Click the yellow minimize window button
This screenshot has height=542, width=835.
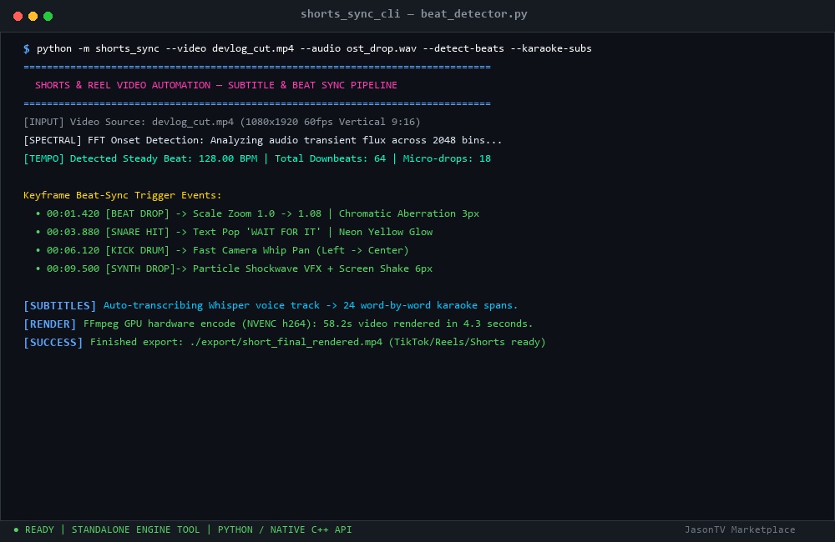coord(33,17)
